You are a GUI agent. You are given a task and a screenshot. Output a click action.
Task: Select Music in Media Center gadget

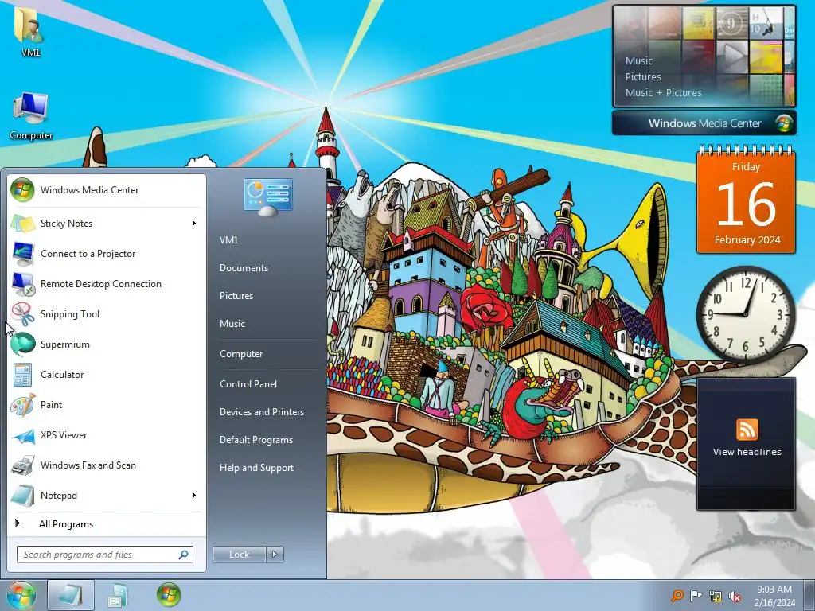point(639,60)
